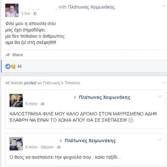Click the arrow icon before the name in the Gázion post

click(61, 141)
